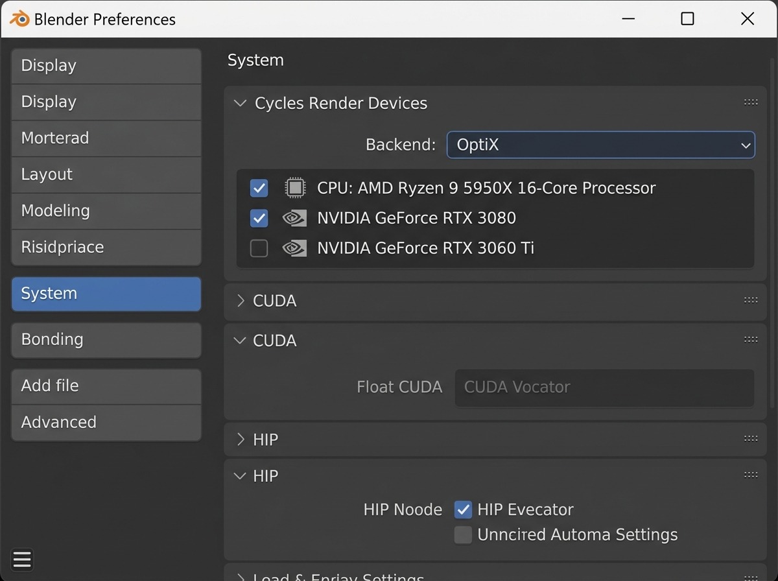This screenshot has height=581, width=778.
Task: Disable the CPU AMD Ryzen 9 render device
Action: pyautogui.click(x=259, y=188)
